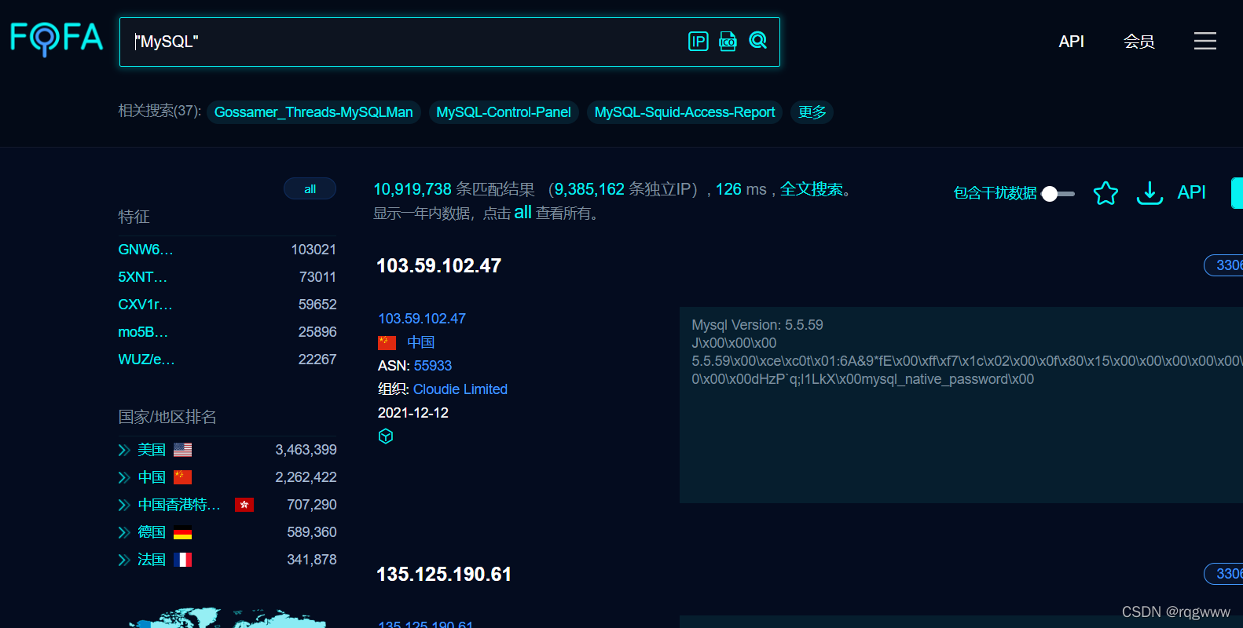The image size is (1243, 628).
Task: Click the API link beside download icon
Action: coord(1191,192)
